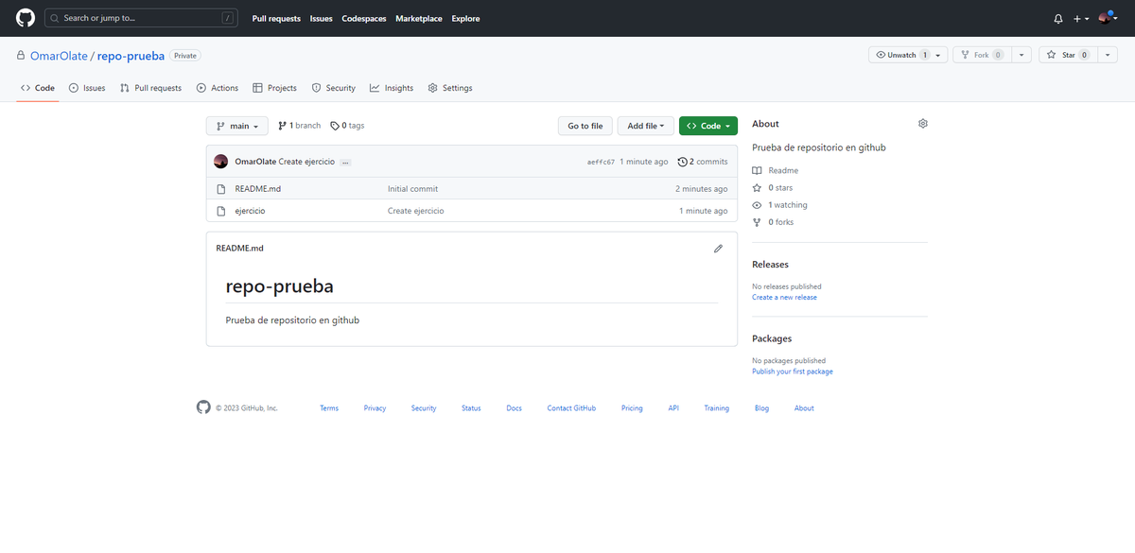Image resolution: width=1135 pixels, height=553 pixels.
Task: Click the 0 forks link
Action: click(773, 222)
